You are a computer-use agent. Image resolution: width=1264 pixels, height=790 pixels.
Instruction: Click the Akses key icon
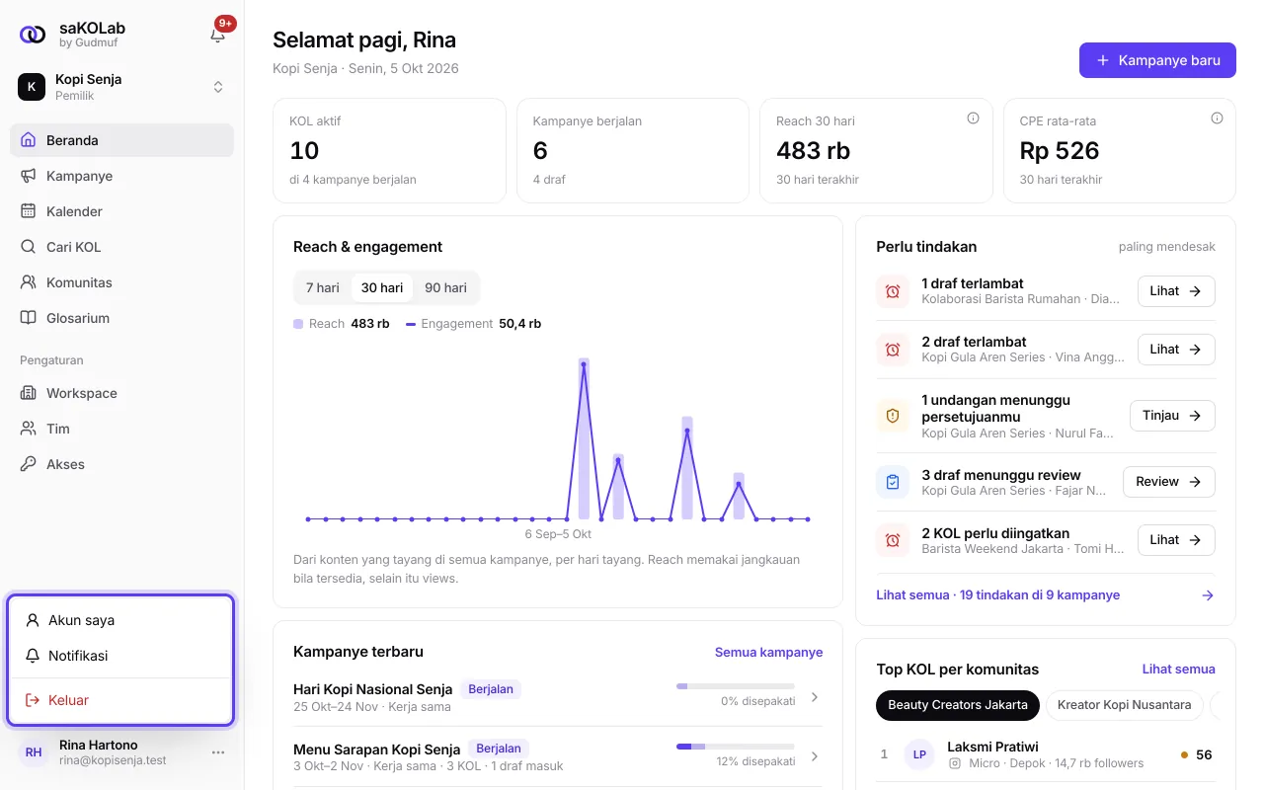click(x=28, y=464)
